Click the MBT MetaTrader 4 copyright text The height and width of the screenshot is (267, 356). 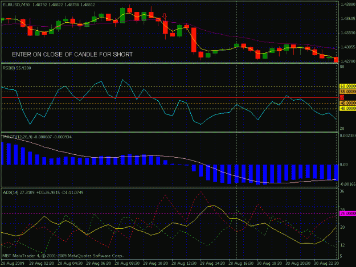63,256
